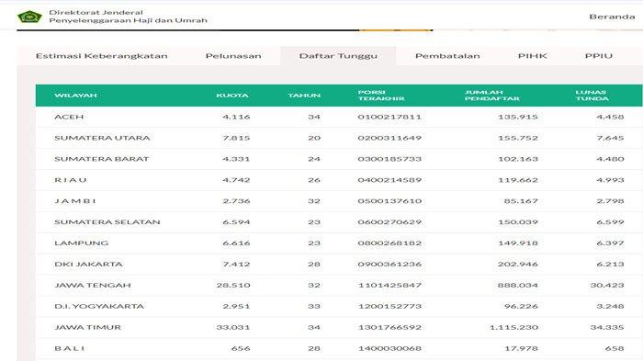Viewport: 643px width, 361px height.
Task: Open the Beranda menu link
Action: [612, 17]
